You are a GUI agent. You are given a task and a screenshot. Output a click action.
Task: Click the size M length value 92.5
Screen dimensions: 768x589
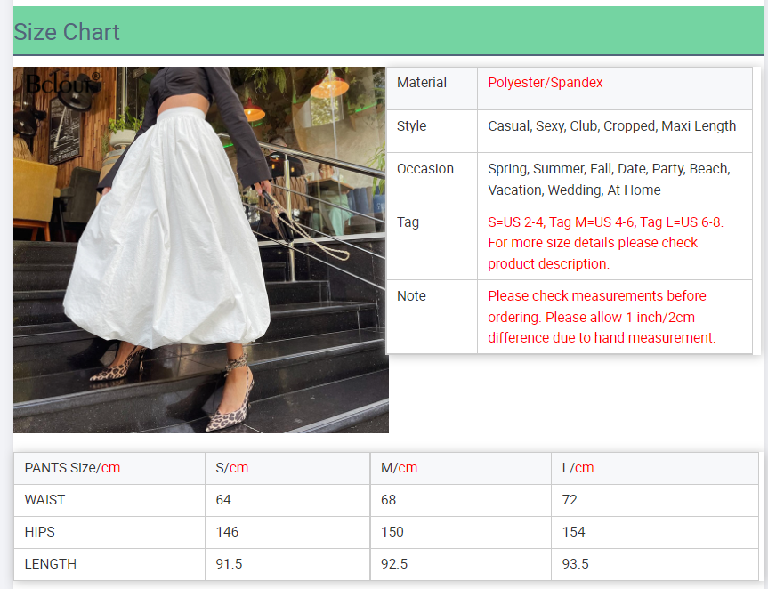pos(393,564)
